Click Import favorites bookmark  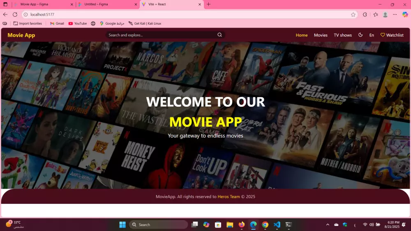[x=28, y=23]
